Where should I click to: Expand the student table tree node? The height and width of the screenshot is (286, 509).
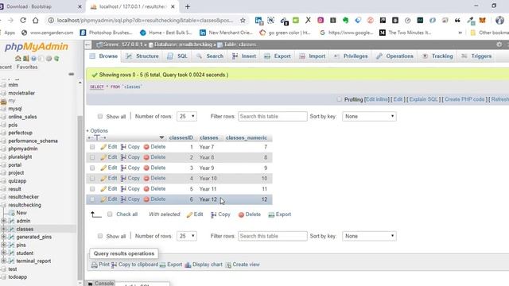coord(3,253)
